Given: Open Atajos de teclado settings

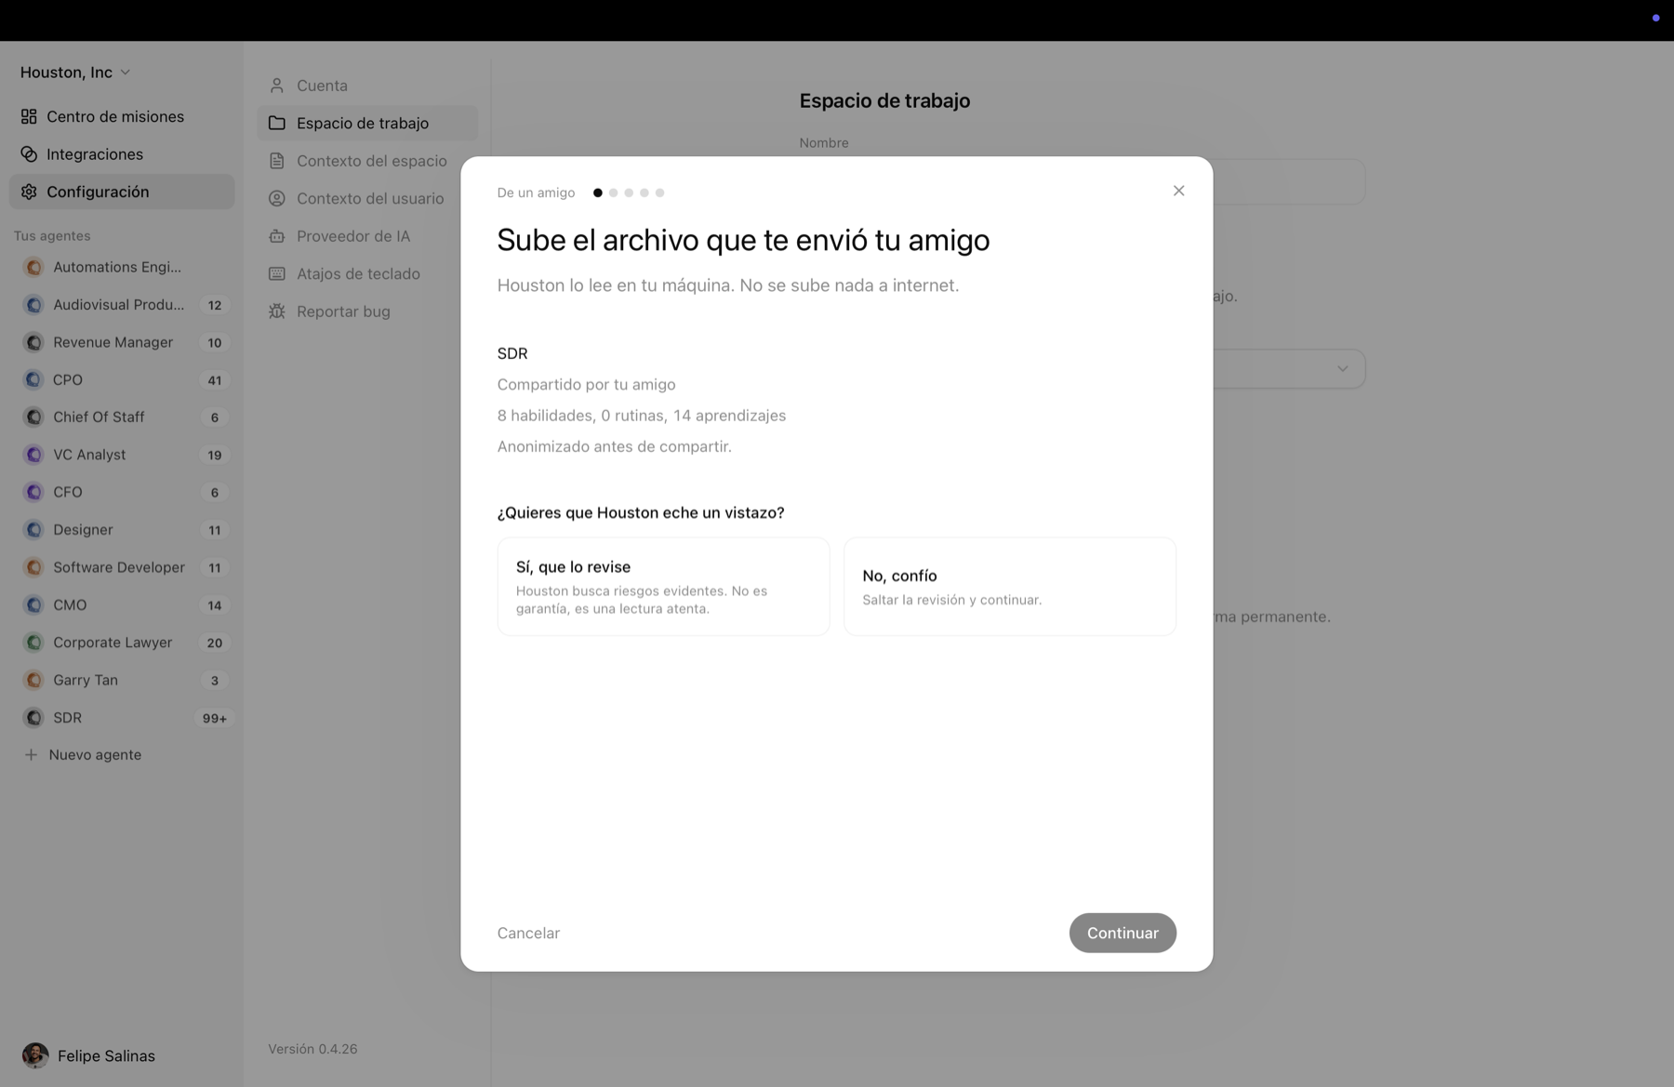Looking at the screenshot, I should [x=367, y=273].
